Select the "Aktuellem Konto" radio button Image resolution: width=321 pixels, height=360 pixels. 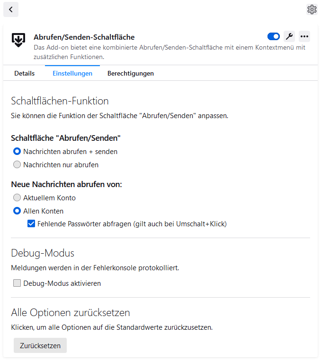pyautogui.click(x=17, y=198)
